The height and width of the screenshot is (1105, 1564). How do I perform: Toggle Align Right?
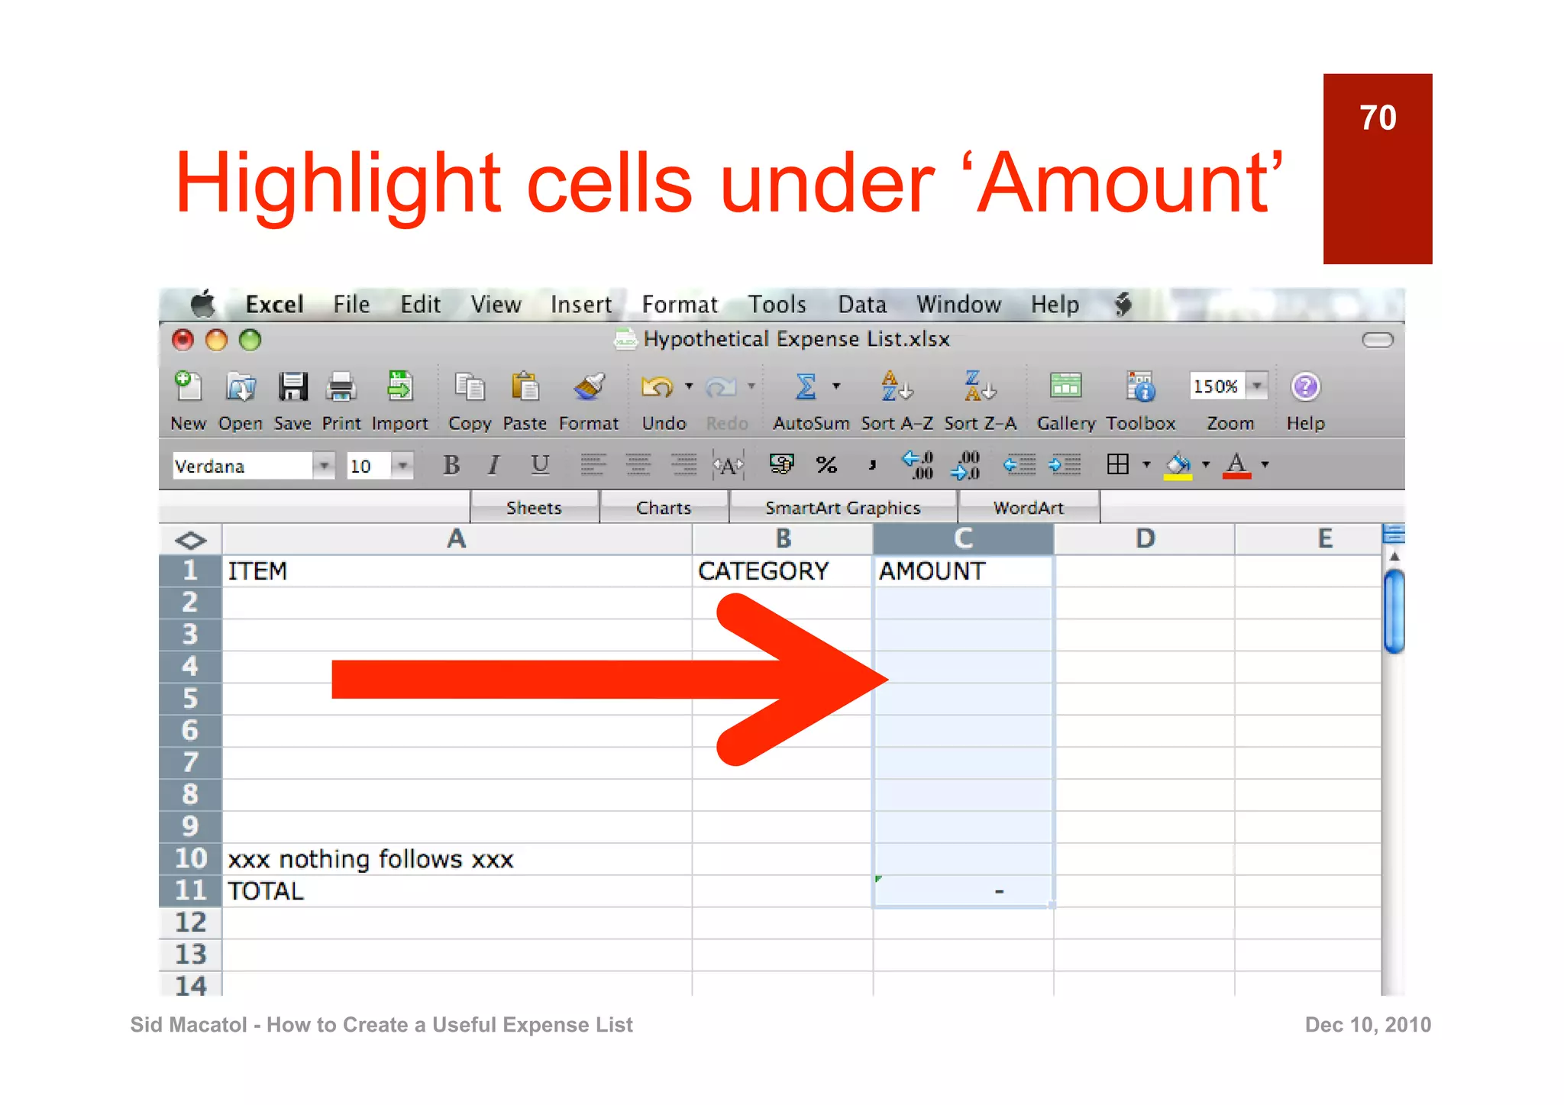[683, 464]
